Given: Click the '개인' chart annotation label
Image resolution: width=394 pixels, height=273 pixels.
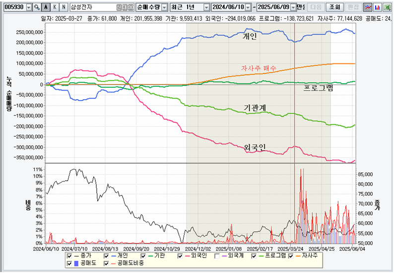Looking at the screenshot, I should tap(250, 36).
